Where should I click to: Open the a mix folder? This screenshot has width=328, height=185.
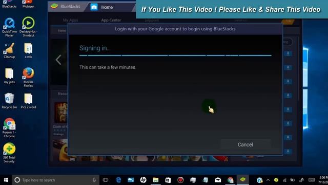click(29, 50)
